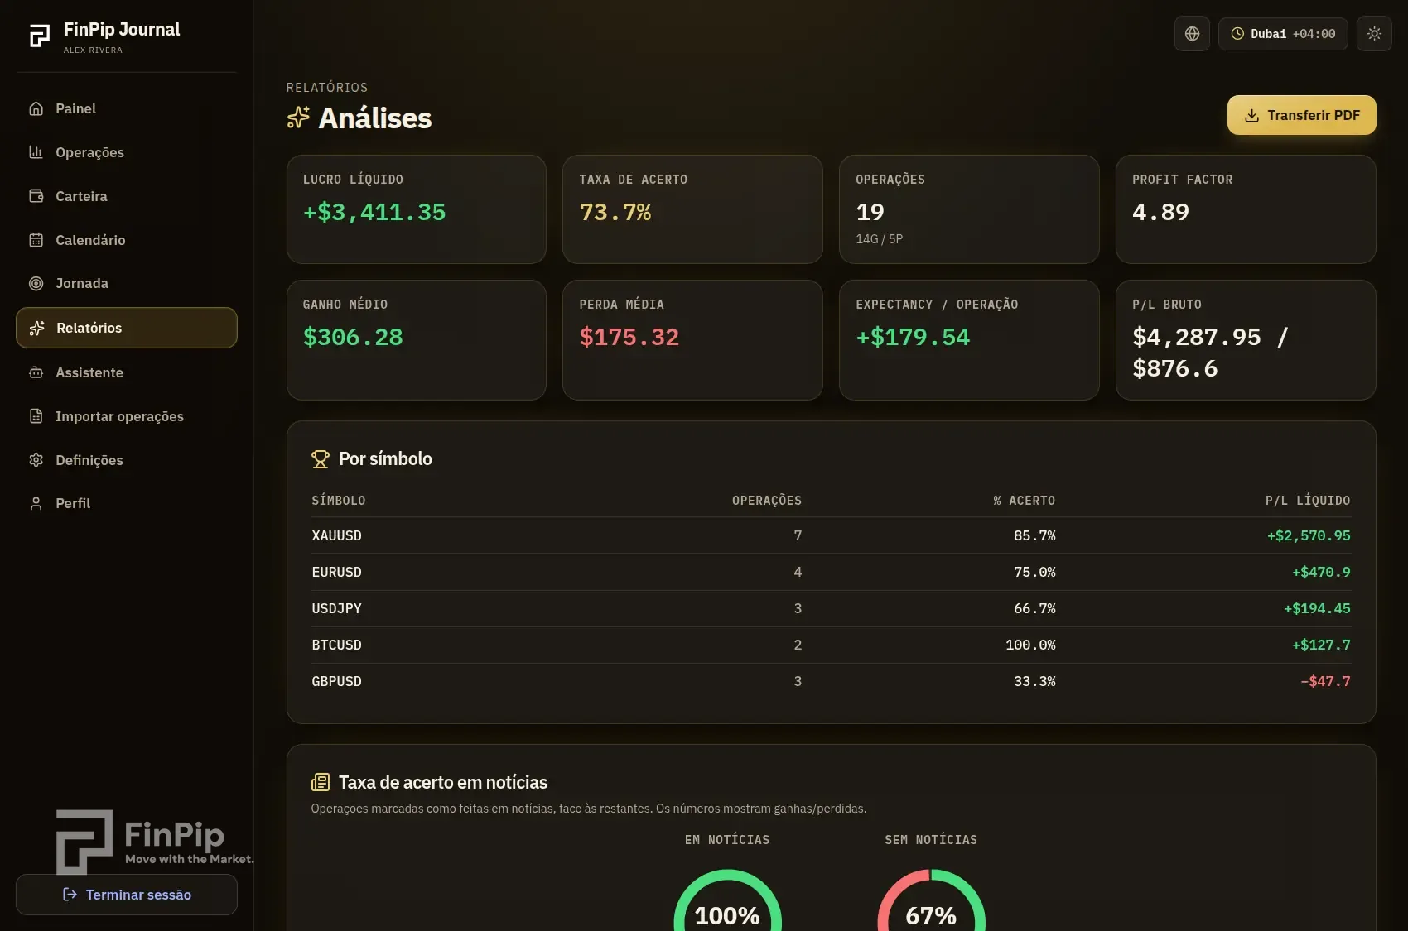Click BTCUSD's 100.0% win rate
The image size is (1408, 931).
pyautogui.click(x=1030, y=645)
